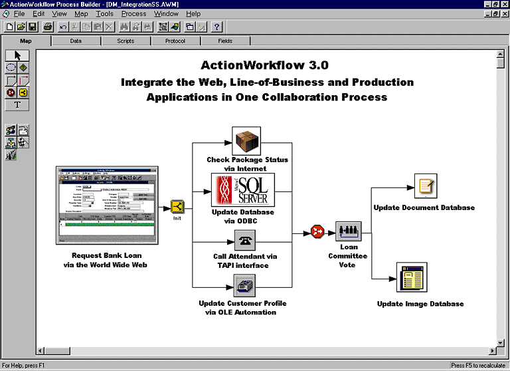Screen dimensions: 510x371
Task: Click the colorful grid map toolbar icon
Action: pos(163,27)
